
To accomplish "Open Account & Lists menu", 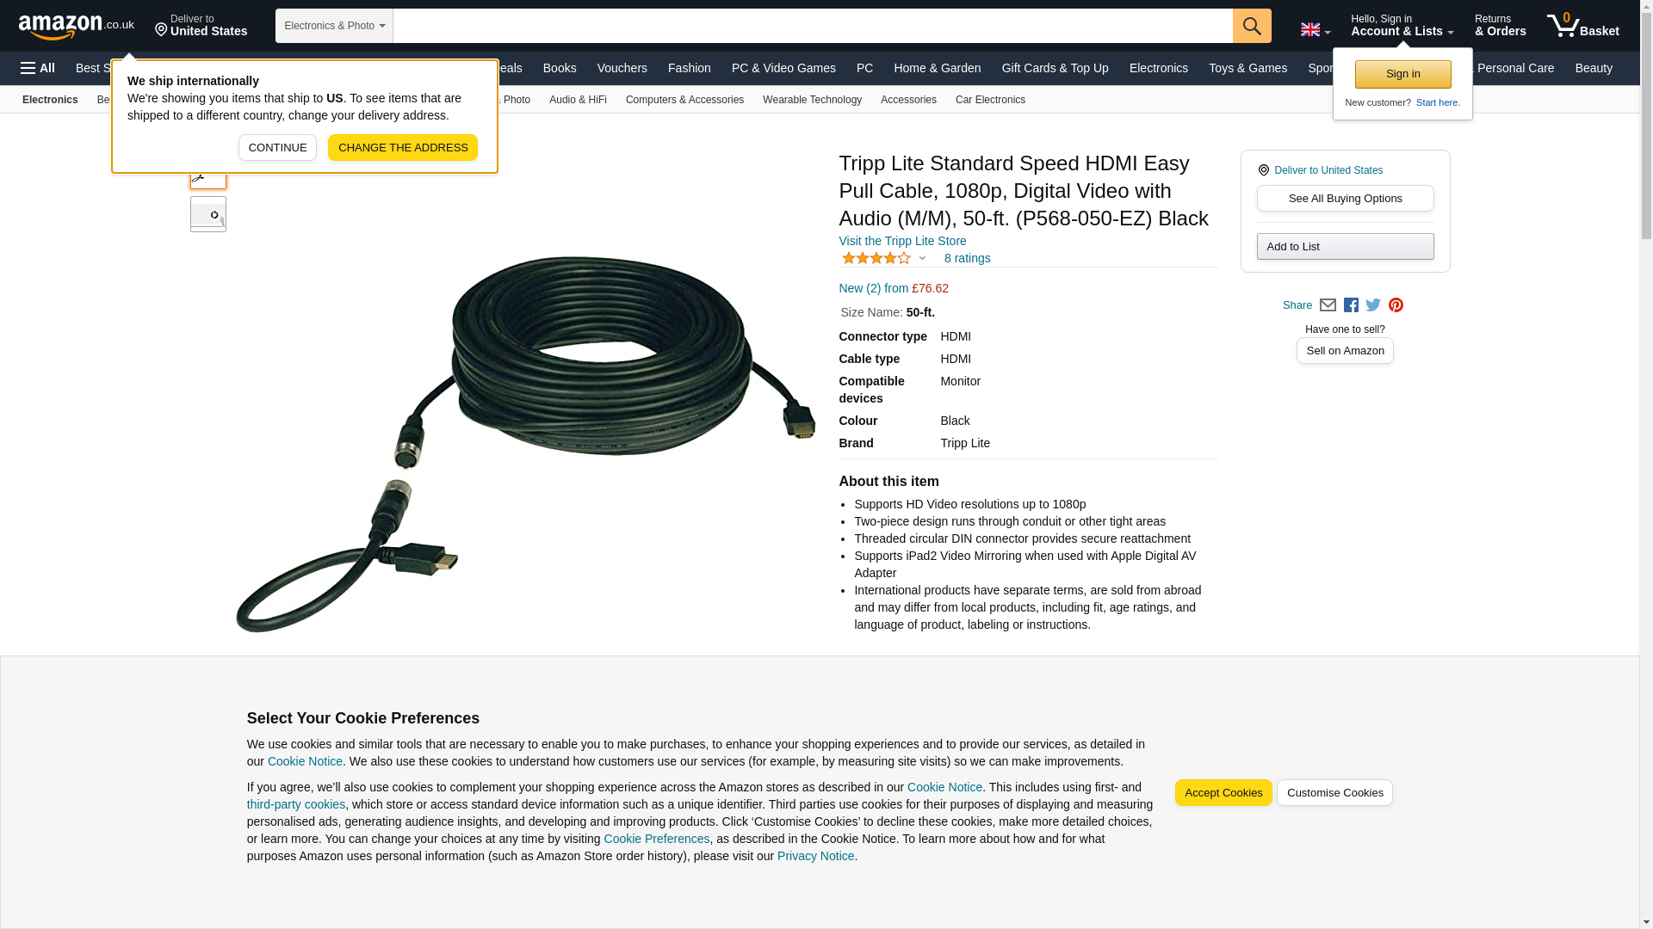I will tap(1402, 26).
